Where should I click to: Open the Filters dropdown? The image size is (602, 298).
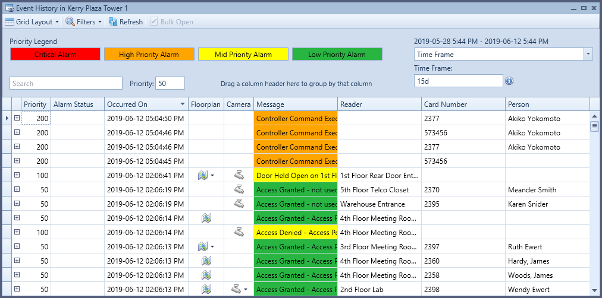coord(84,22)
